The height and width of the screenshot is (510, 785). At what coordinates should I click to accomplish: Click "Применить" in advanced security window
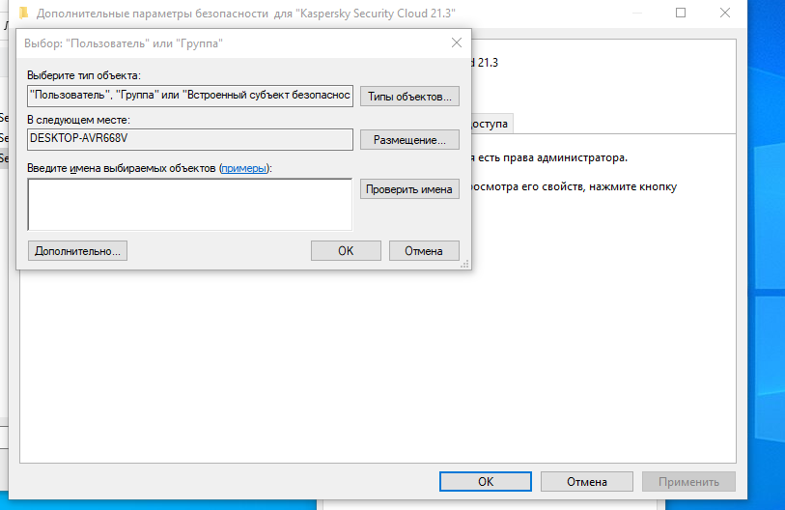[x=688, y=481]
